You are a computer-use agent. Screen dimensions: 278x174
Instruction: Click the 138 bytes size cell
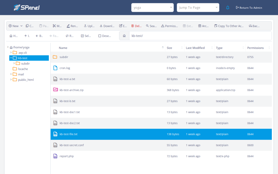pos(173,134)
